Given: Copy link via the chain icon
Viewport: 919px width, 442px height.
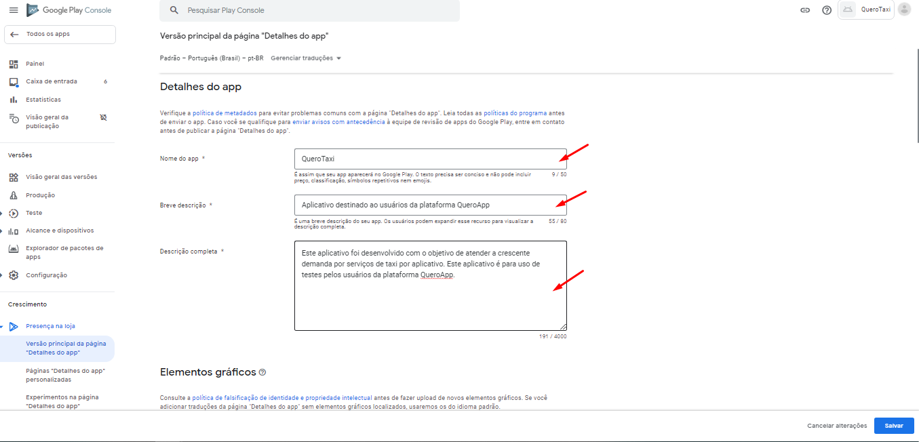Looking at the screenshot, I should [805, 10].
